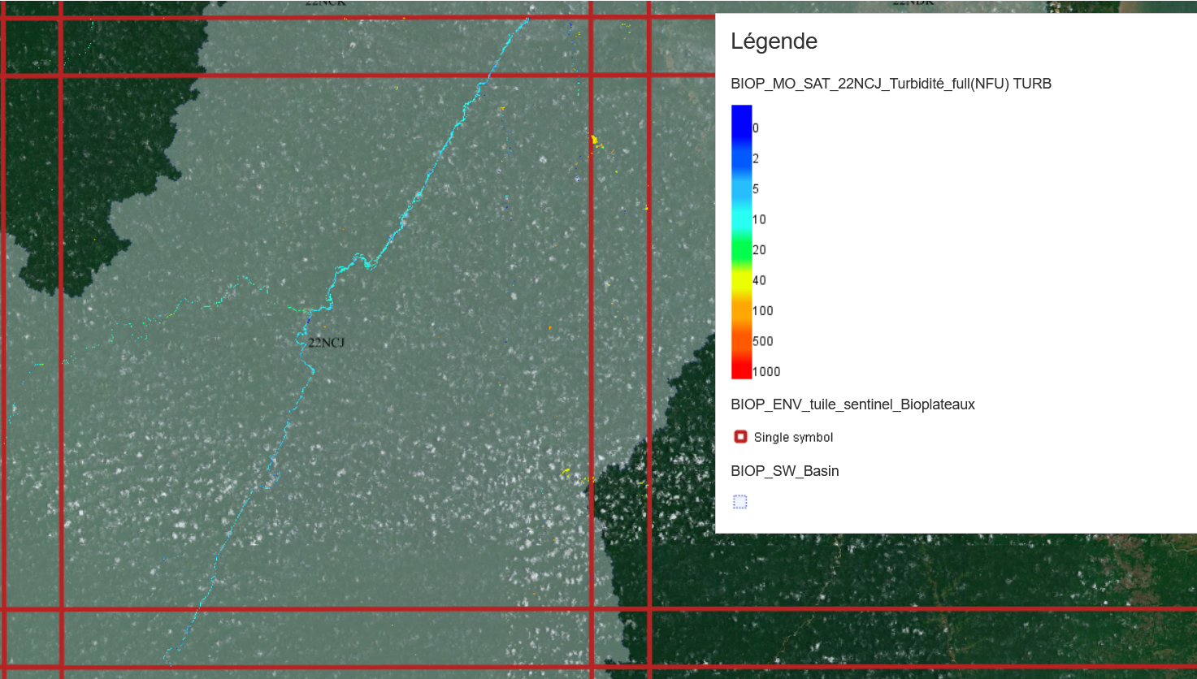Click the partially visible 22NCK label at top
The image size is (1197, 679).
pyautogui.click(x=326, y=3)
